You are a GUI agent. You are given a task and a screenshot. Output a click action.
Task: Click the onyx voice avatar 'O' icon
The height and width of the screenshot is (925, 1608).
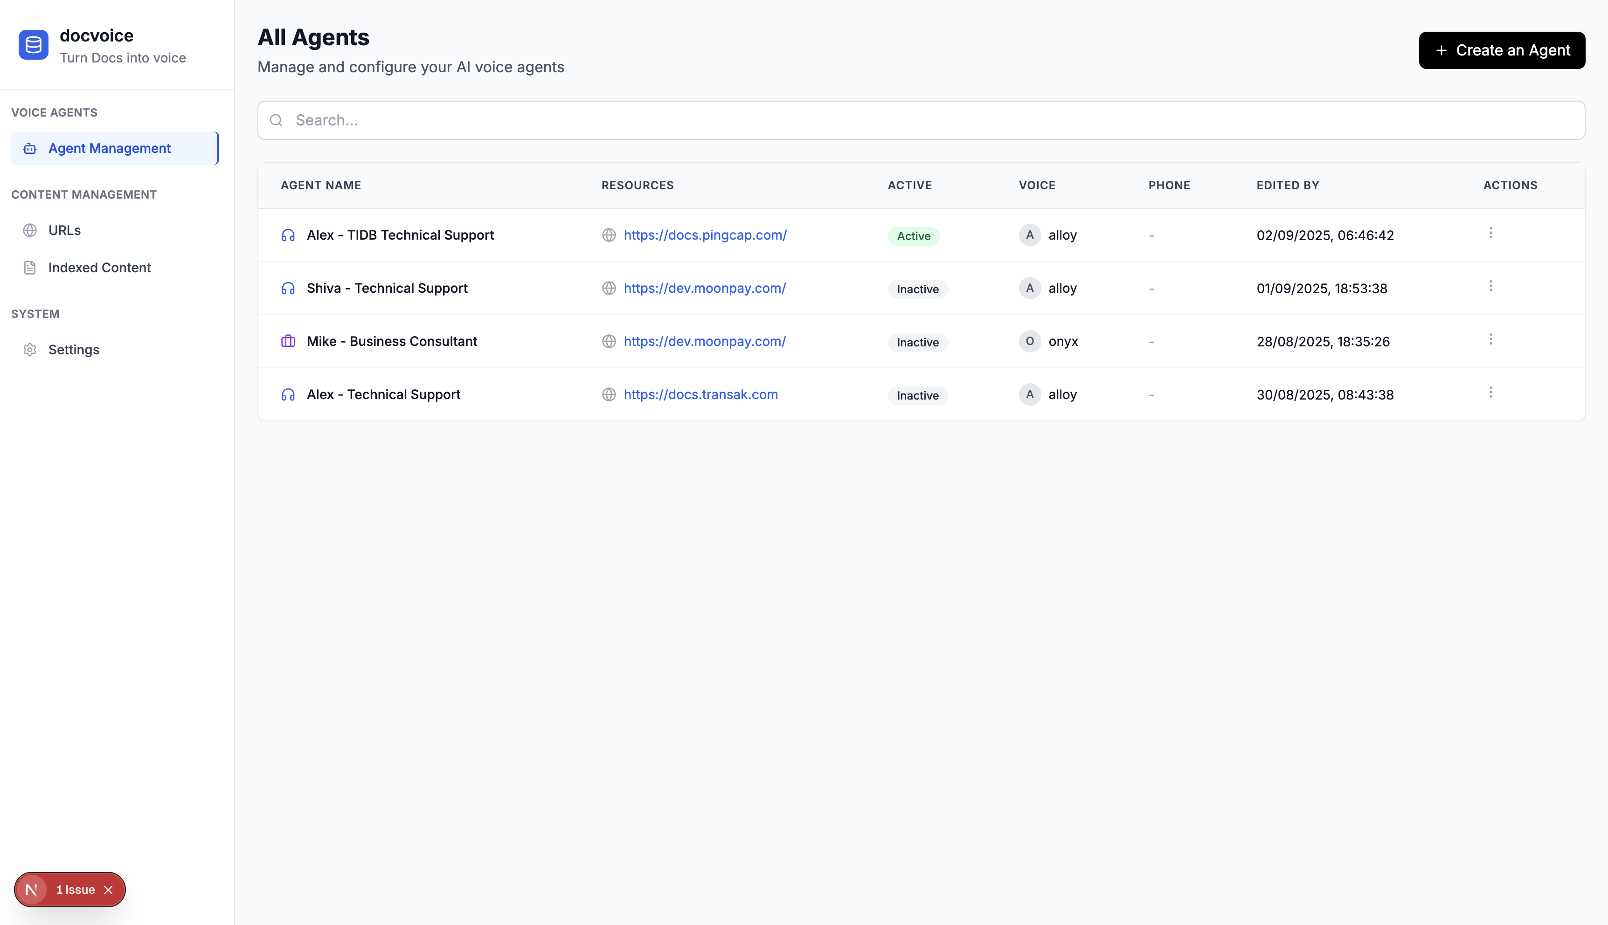1029,341
